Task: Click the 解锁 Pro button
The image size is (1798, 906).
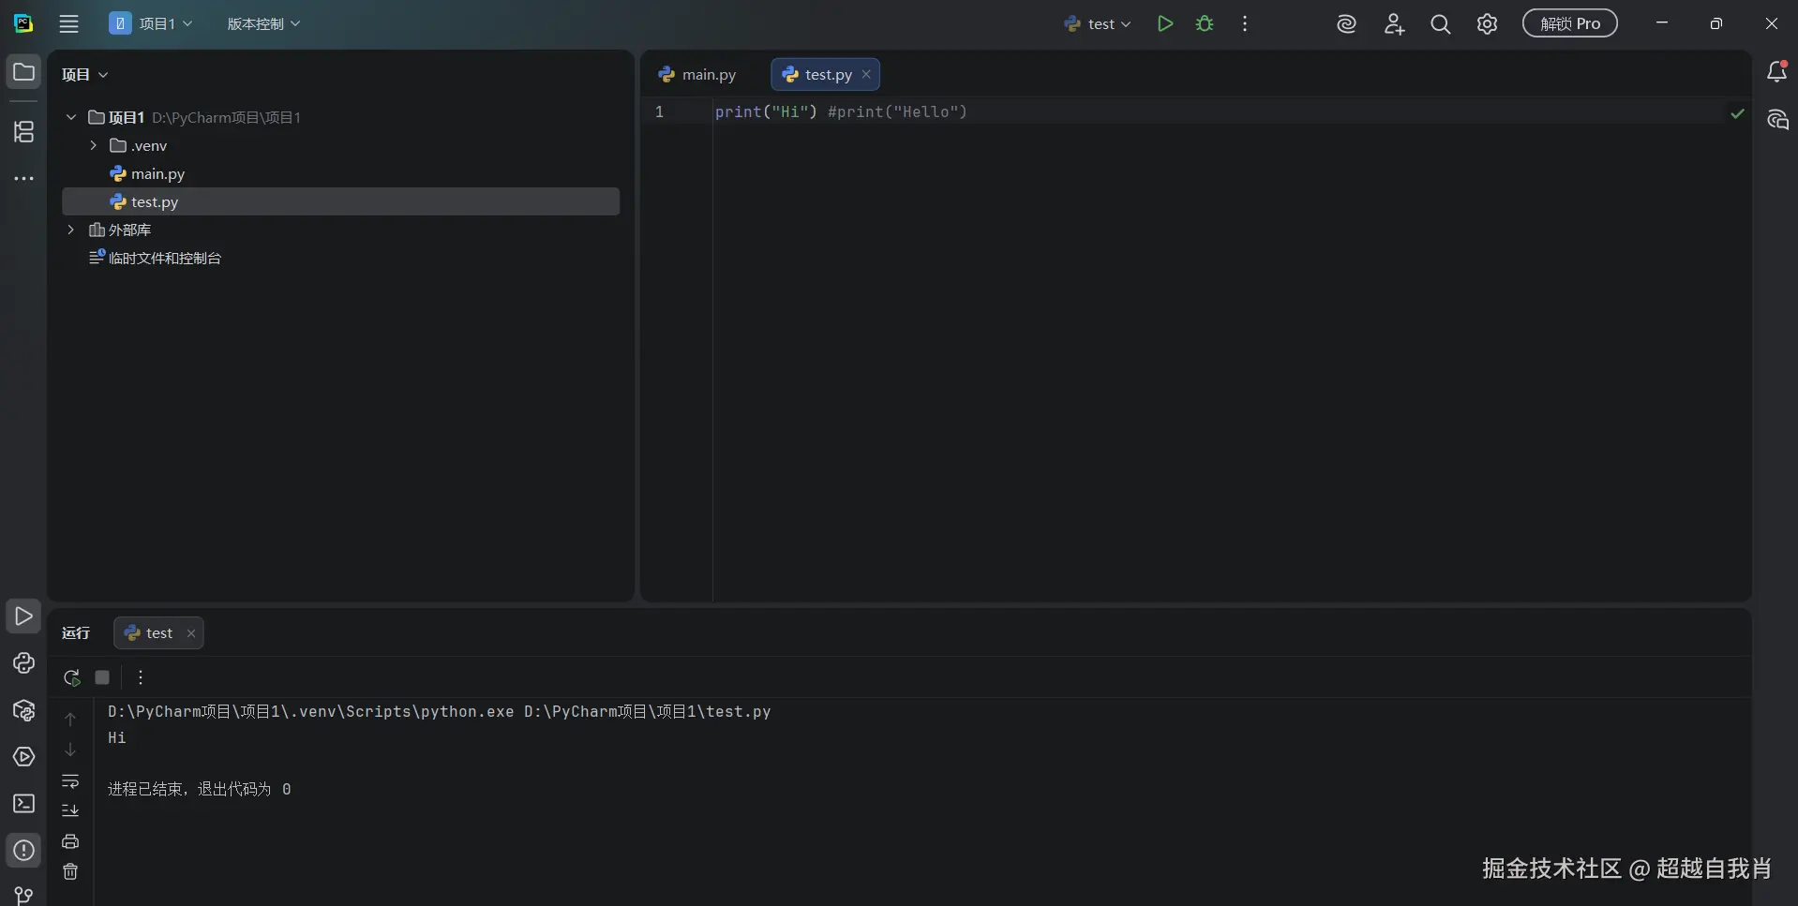Action: 1570,23
